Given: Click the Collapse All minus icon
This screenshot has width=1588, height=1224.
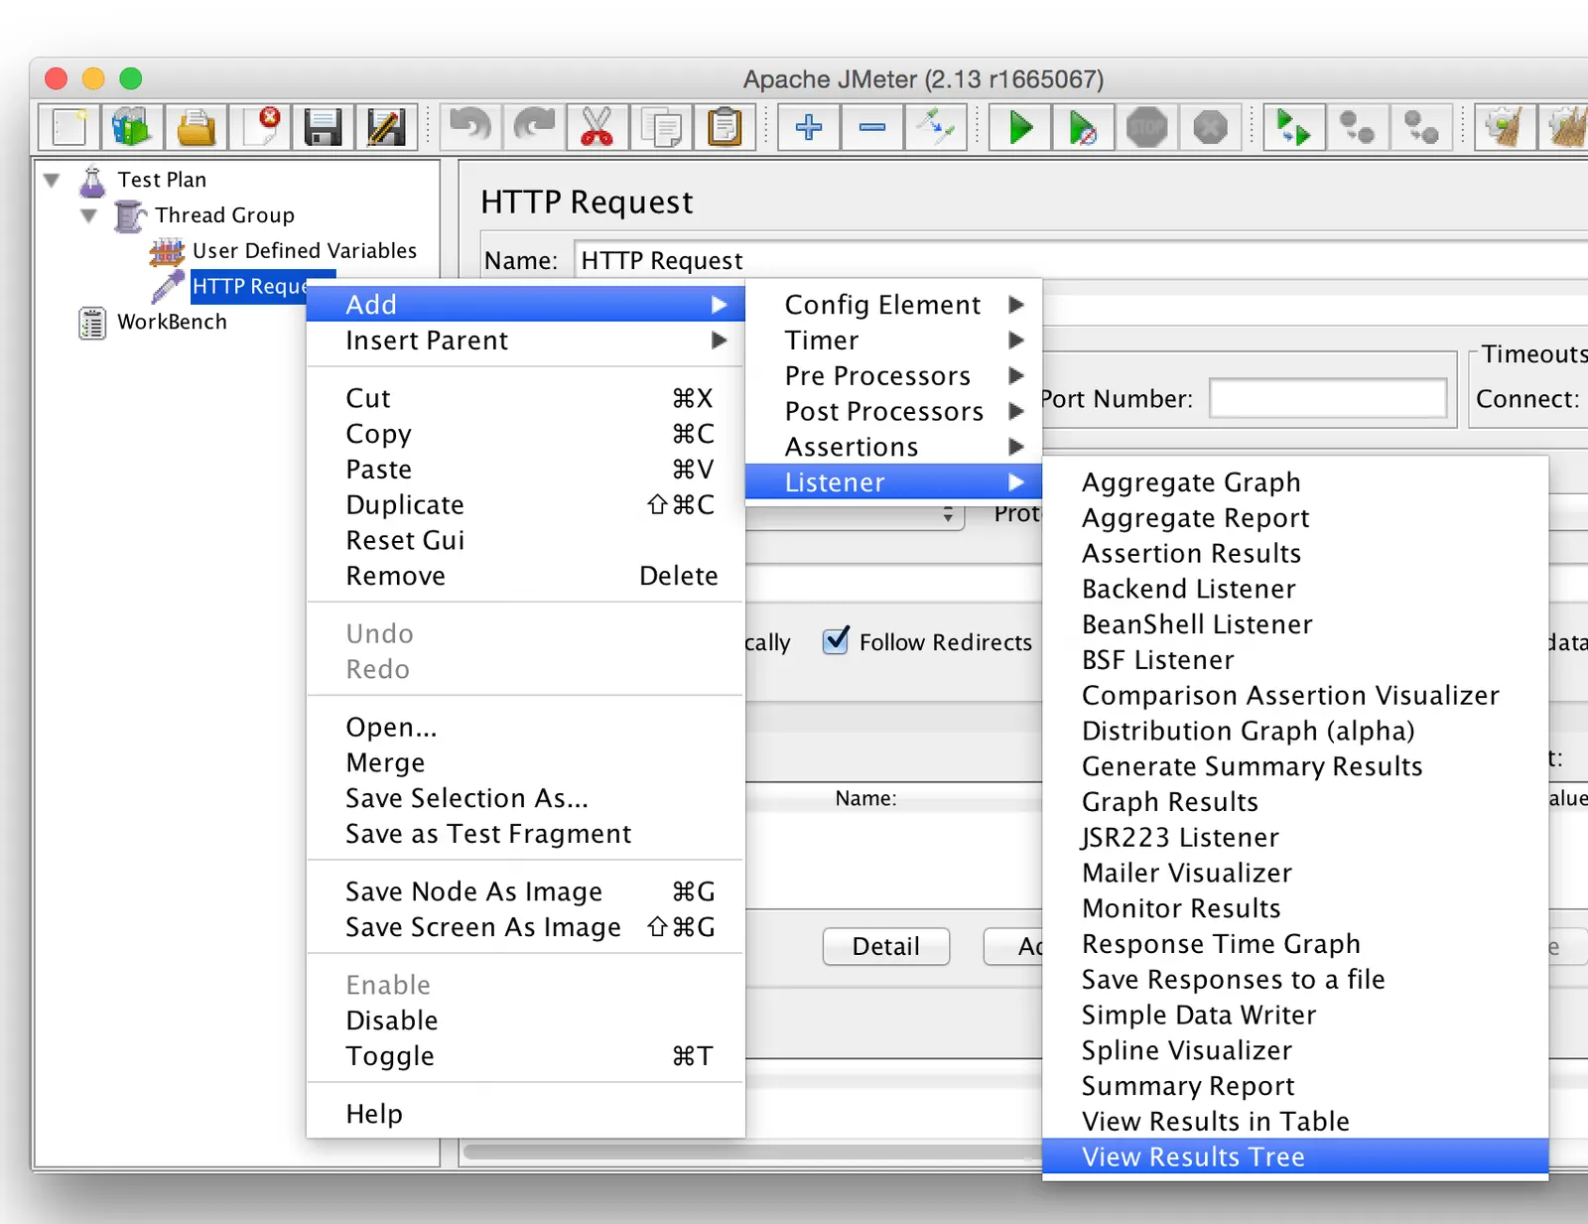Looking at the screenshot, I should point(872,127).
